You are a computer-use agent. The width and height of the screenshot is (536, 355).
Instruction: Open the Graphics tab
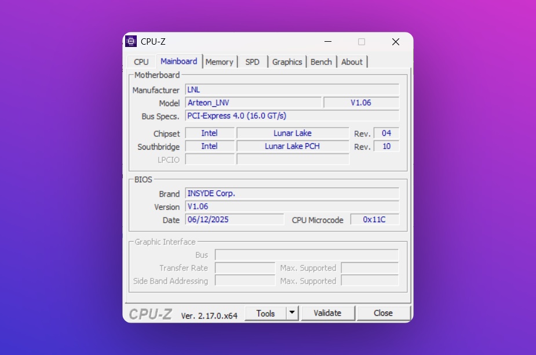click(x=287, y=62)
